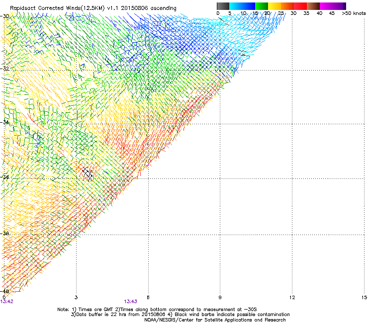
Task: Click the 13:42 time stamp
Action: click(7, 302)
